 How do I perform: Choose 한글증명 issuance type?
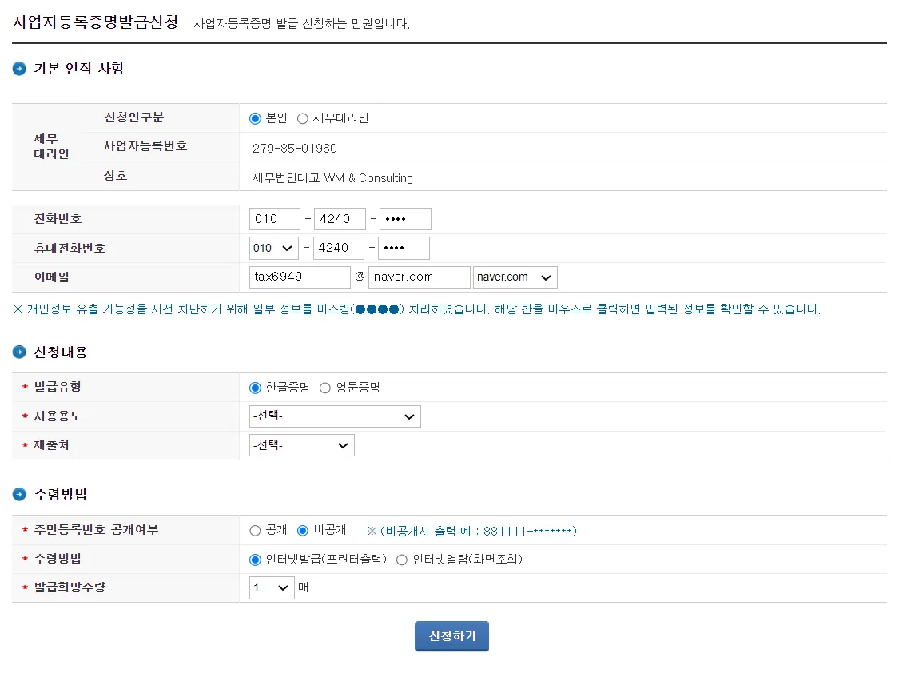pos(255,388)
